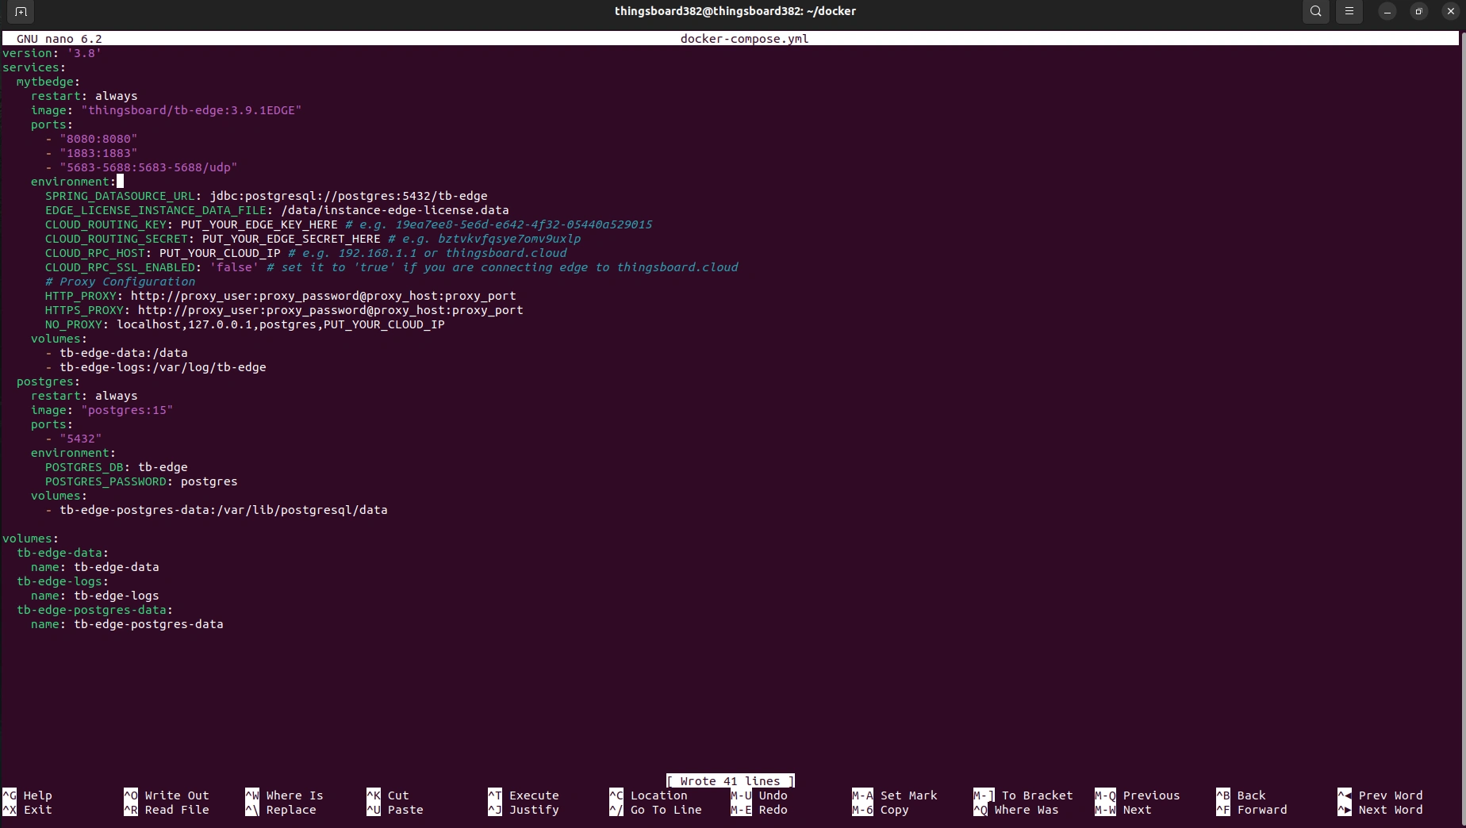The height and width of the screenshot is (828, 1466).
Task: Click the M-U Undo shortcut label
Action: pos(759,795)
